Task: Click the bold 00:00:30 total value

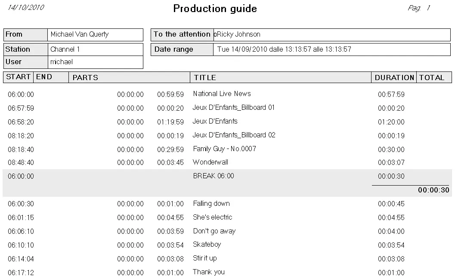Action: click(433, 190)
